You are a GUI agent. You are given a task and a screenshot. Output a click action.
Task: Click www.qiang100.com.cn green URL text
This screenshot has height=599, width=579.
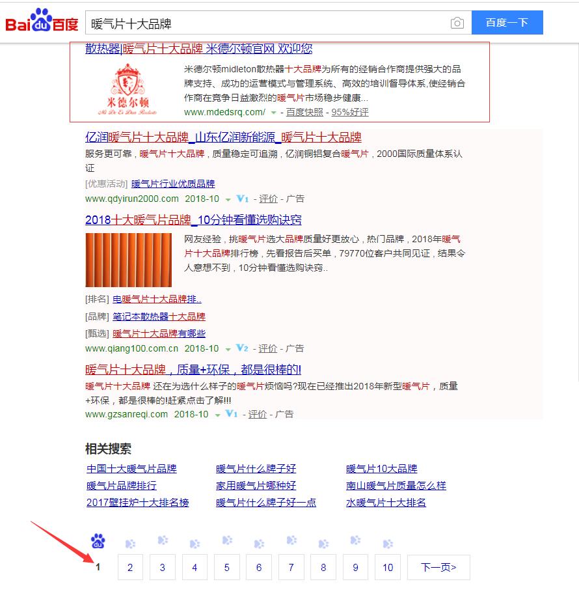click(131, 348)
